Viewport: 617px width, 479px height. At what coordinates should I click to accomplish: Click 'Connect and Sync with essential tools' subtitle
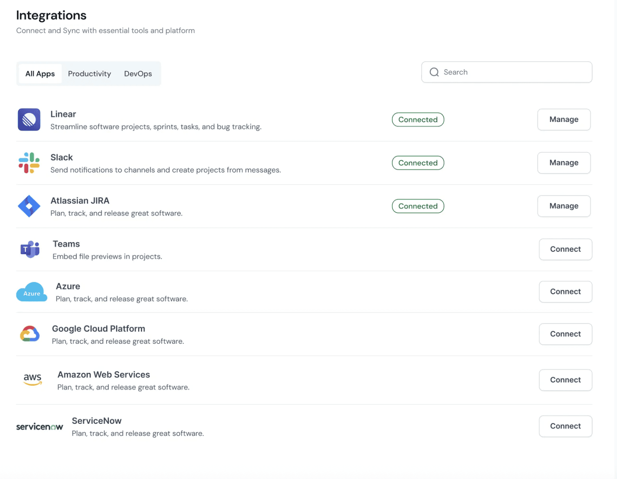coord(105,31)
